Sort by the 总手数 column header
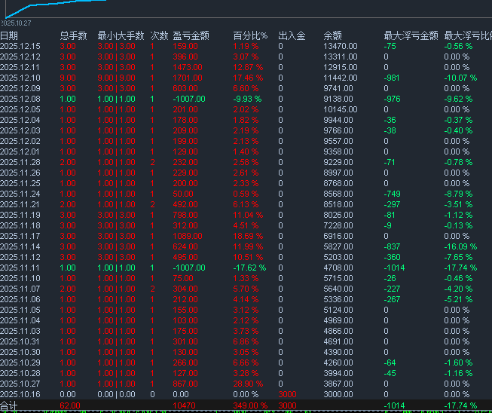 [x=73, y=35]
